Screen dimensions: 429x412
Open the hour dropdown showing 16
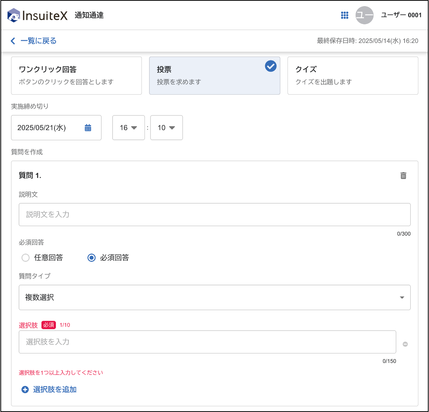[x=128, y=128]
